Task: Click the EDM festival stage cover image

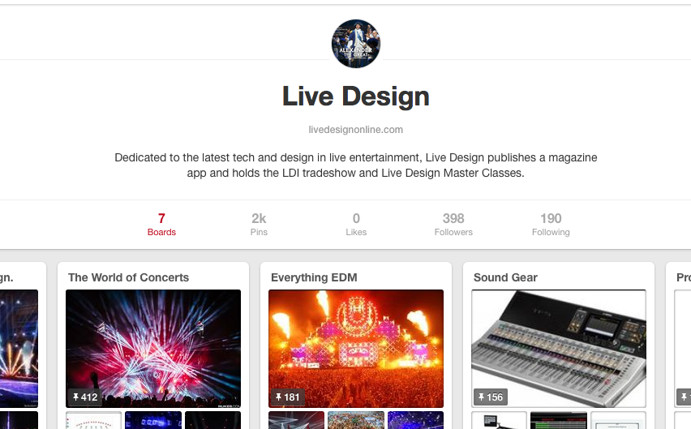Action: pyautogui.click(x=356, y=349)
